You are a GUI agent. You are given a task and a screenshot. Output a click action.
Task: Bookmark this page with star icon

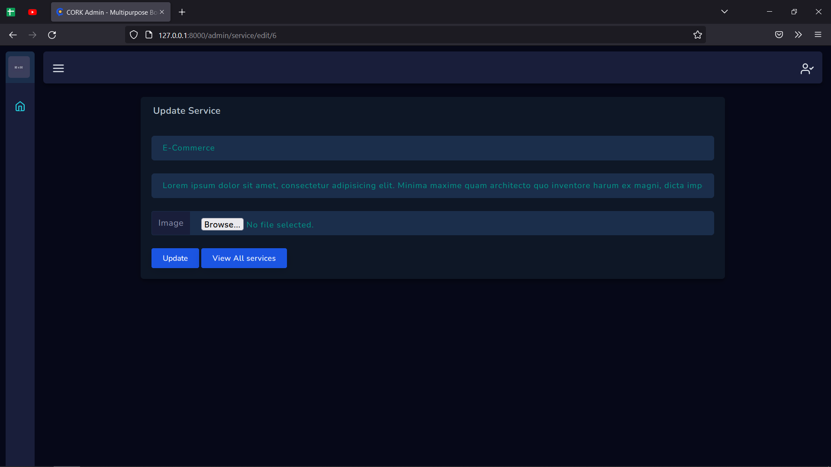coord(697,35)
